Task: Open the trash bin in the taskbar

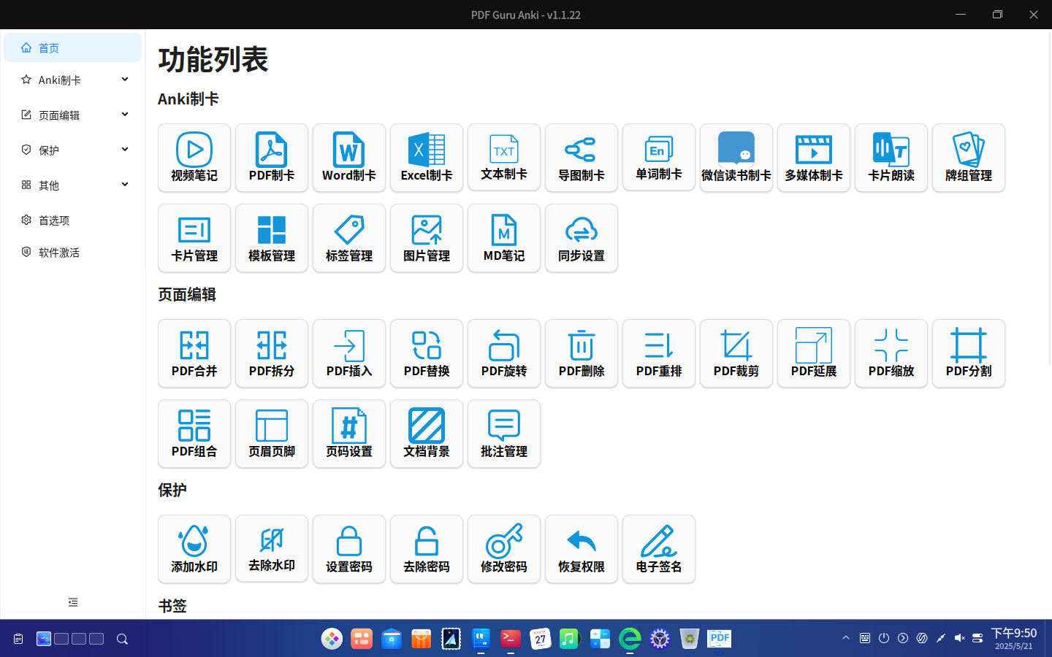Action: click(690, 639)
